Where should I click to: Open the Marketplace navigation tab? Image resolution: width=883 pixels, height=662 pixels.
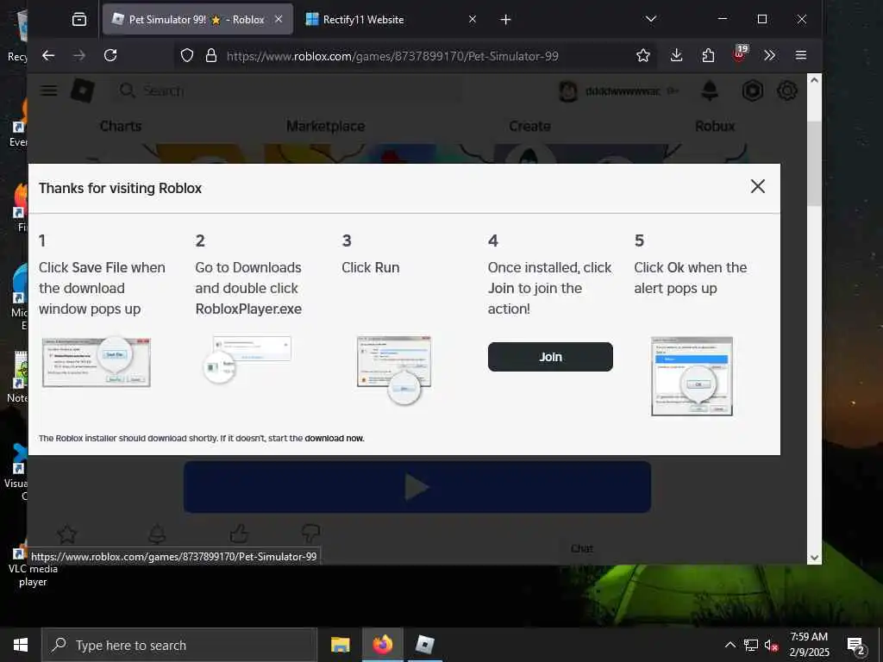[x=325, y=126]
